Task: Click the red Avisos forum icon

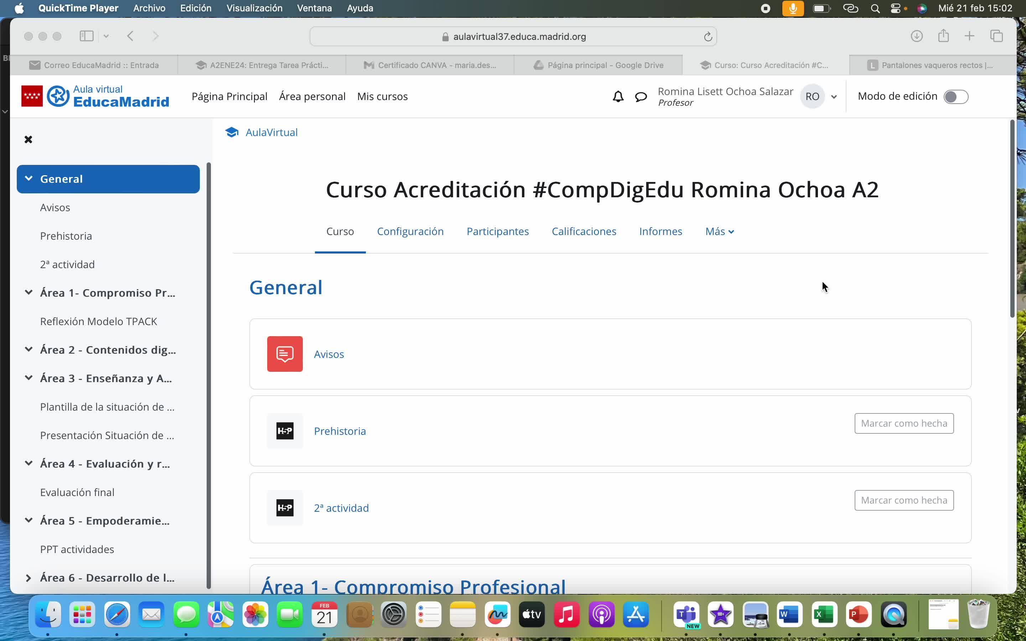Action: click(x=285, y=354)
